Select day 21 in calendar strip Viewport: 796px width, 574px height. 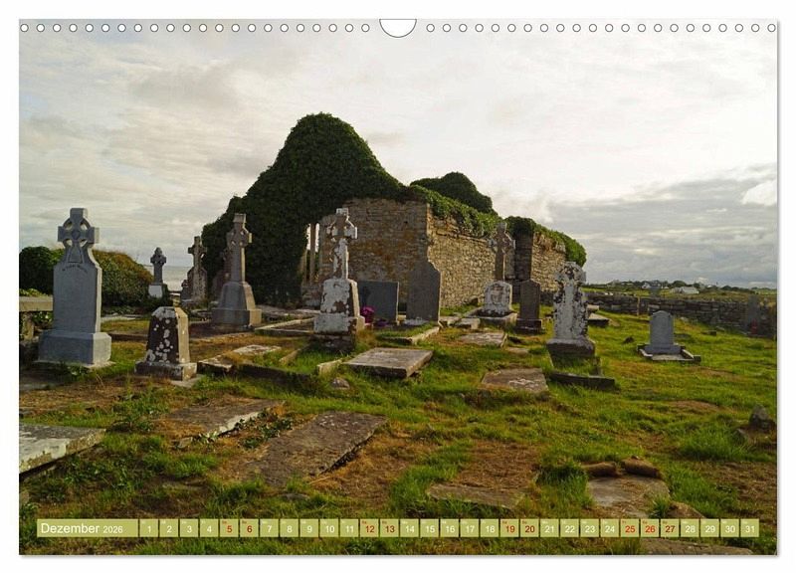[550, 528]
